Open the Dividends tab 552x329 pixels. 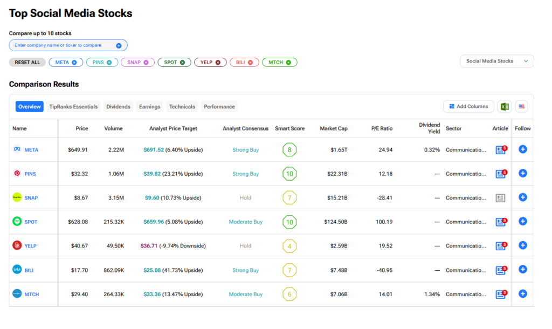pos(118,107)
